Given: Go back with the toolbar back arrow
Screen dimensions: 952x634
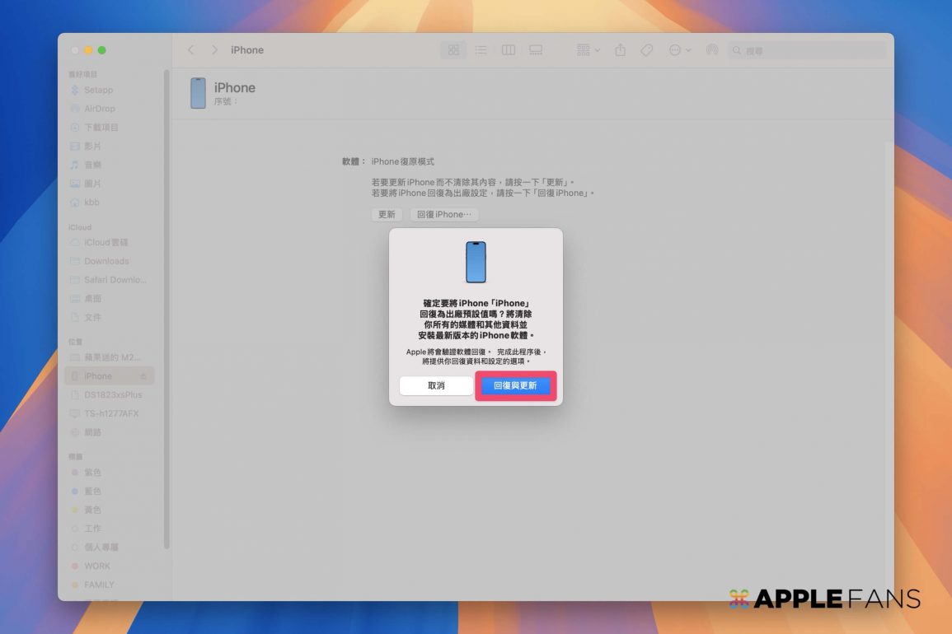Looking at the screenshot, I should (191, 50).
